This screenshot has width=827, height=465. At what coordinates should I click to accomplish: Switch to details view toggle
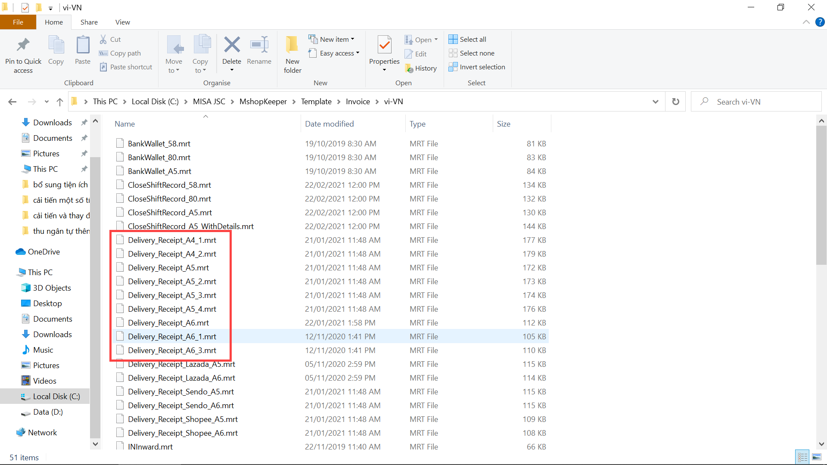[x=802, y=457]
